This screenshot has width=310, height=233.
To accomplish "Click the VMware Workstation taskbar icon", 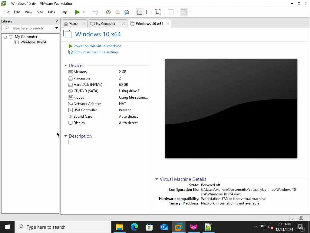I will (x=179, y=227).
